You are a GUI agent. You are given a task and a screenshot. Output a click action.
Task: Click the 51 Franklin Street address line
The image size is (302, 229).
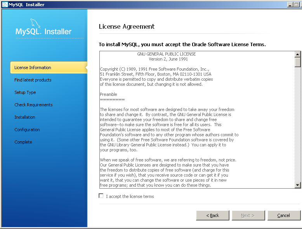156,74
